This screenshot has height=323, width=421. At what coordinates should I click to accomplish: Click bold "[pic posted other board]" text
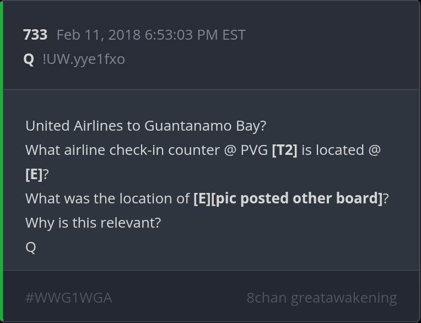[297, 198]
